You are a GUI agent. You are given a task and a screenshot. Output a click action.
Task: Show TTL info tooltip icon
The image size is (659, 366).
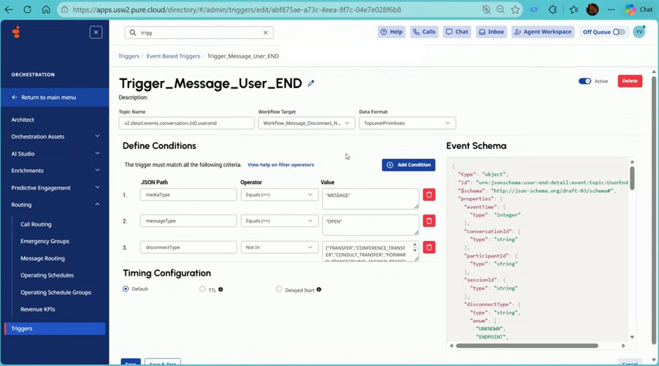[220, 290]
